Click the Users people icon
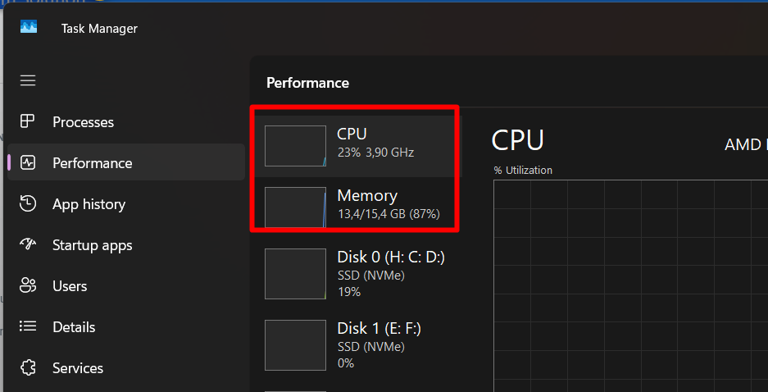This screenshot has height=392, width=768. (27, 285)
